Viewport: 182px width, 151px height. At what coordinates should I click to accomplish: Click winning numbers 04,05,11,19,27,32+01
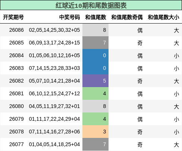tap(54, 106)
